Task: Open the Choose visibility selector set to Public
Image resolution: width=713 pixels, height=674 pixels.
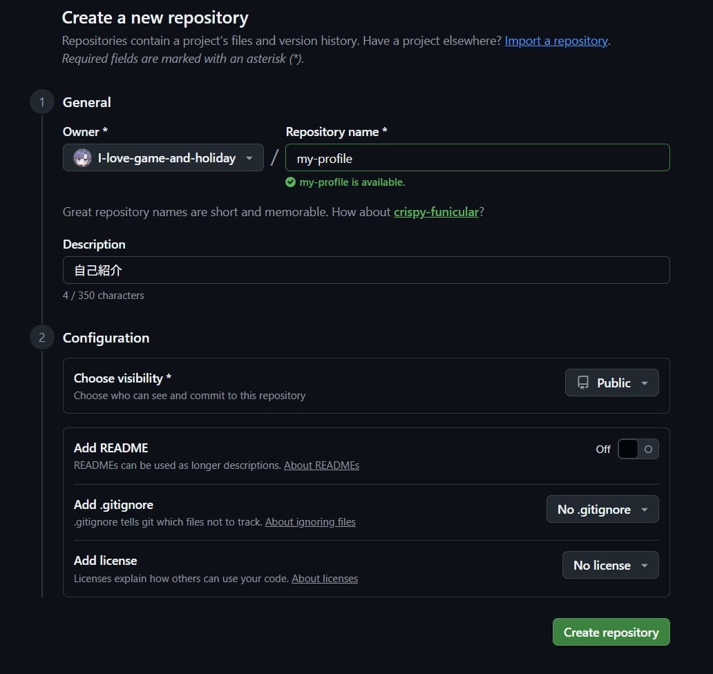Action: (x=611, y=382)
